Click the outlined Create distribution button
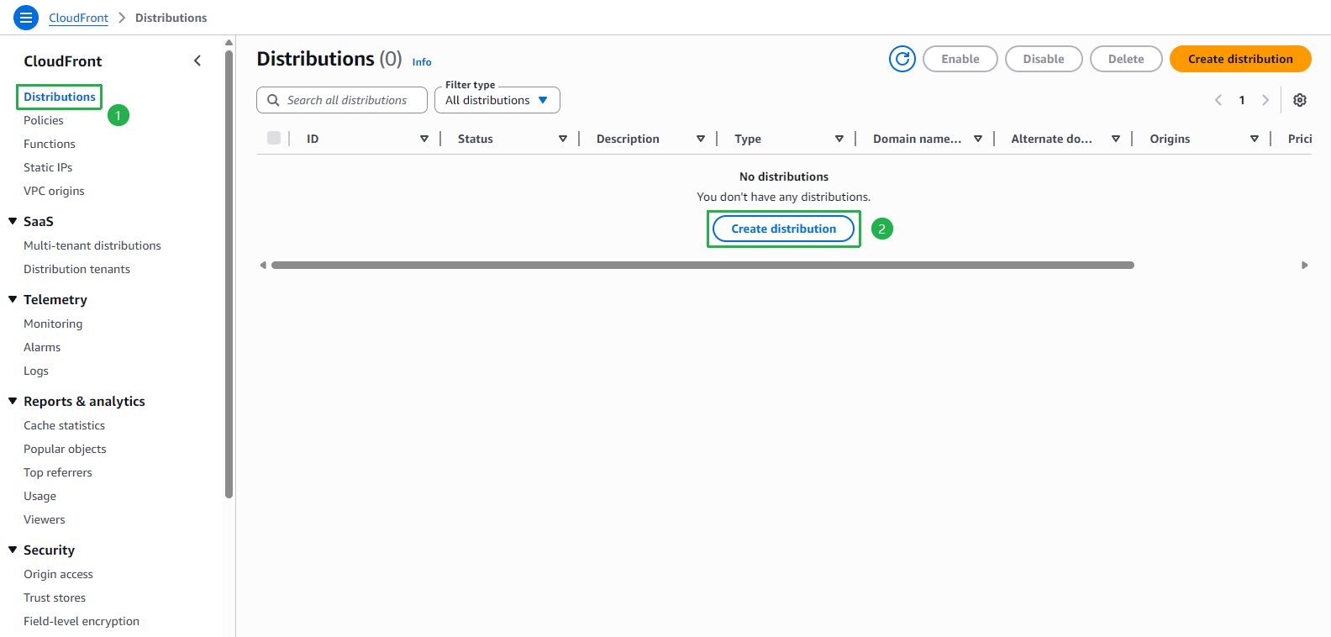Viewport: 1331px width, 637px height. [784, 229]
